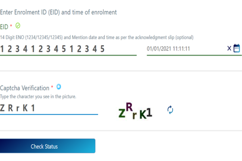
Task: Click the blue info circle beside Captcha Verification
Action: coord(59,87)
